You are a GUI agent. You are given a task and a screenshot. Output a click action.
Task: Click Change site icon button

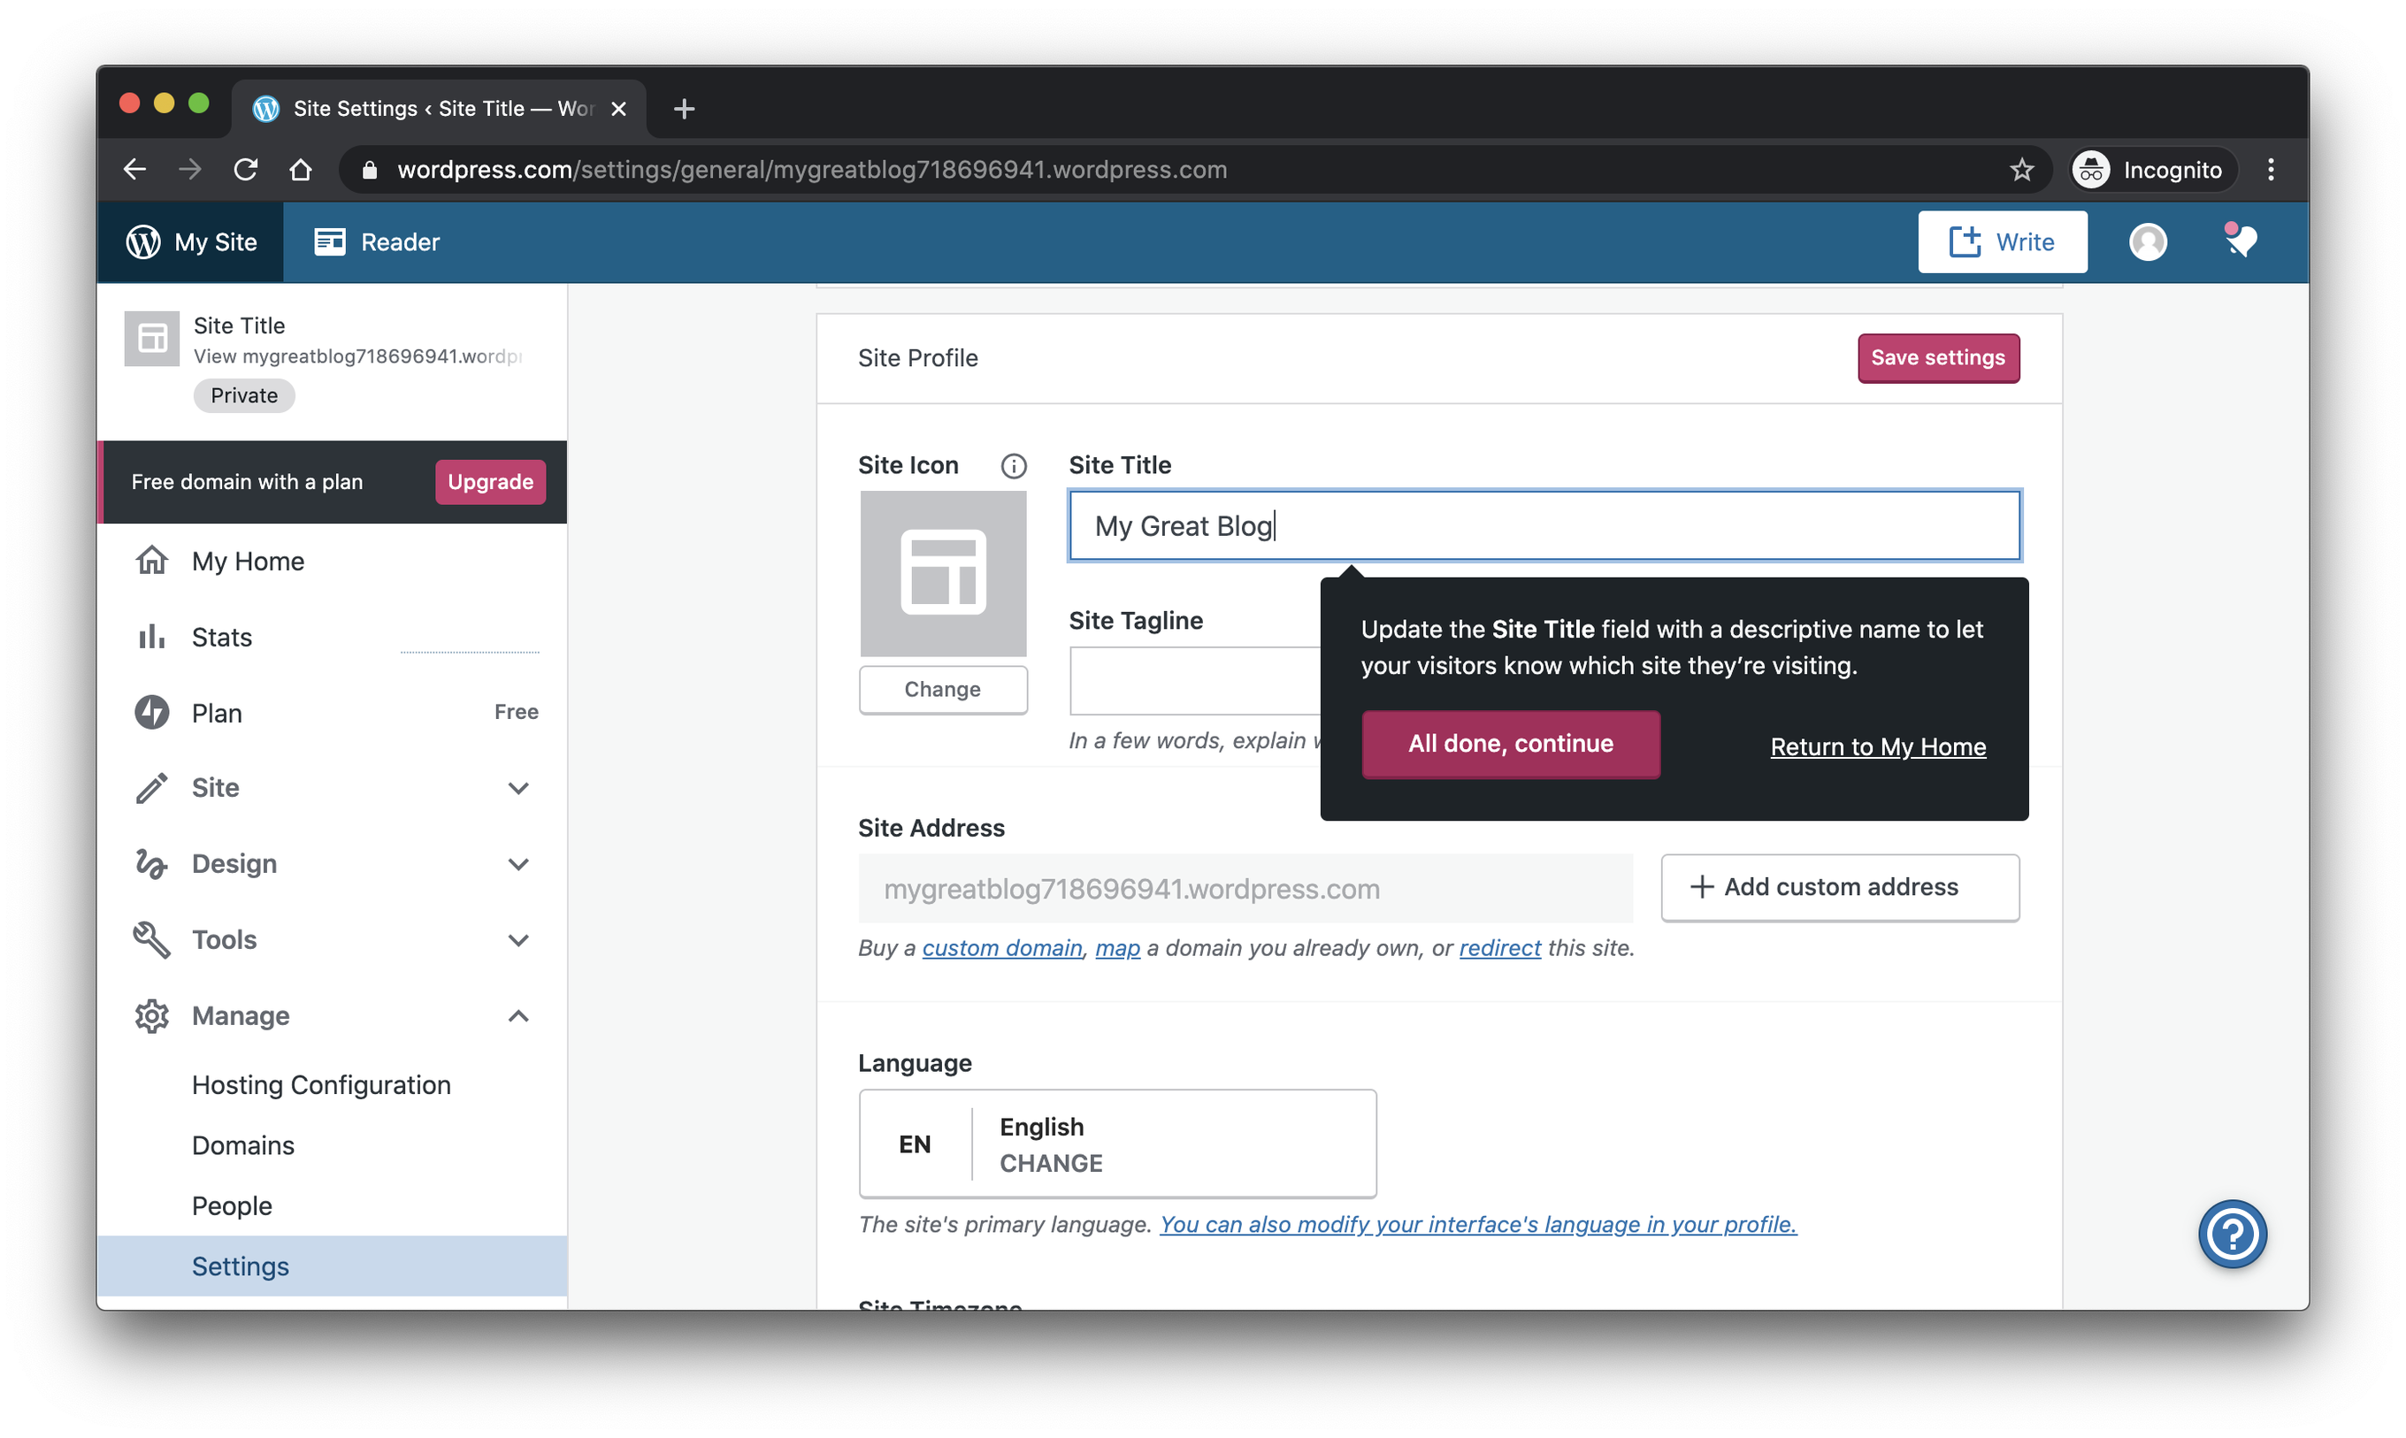[x=943, y=689]
